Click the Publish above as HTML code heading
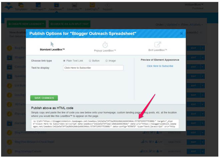 (52, 108)
